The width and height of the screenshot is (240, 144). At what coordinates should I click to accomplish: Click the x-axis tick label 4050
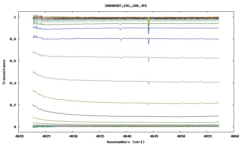180,136
